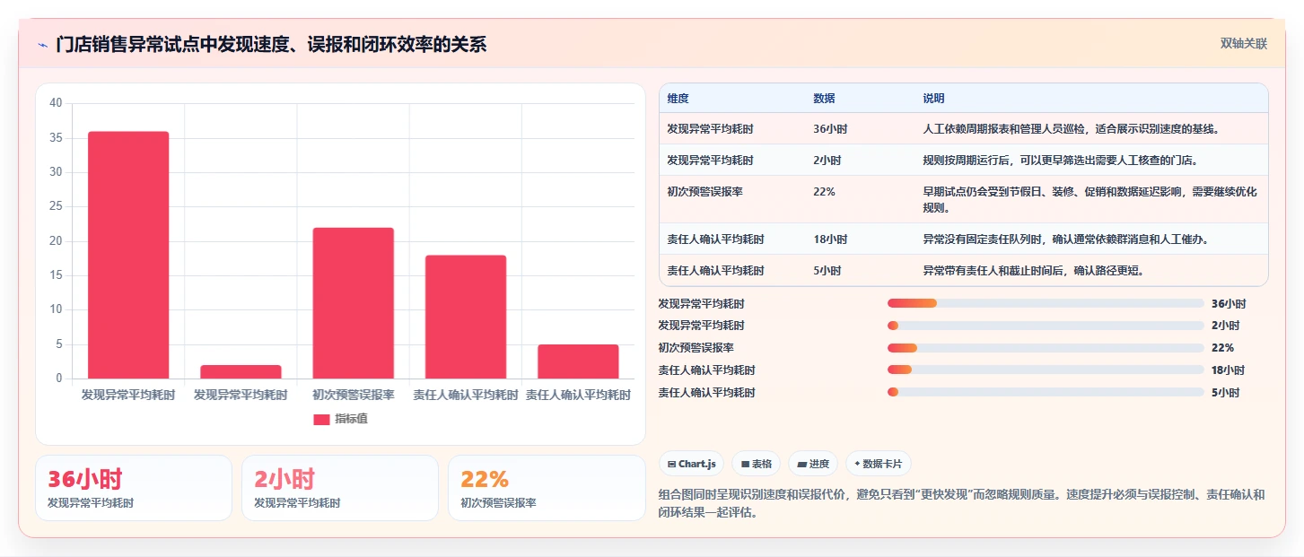This screenshot has height=557, width=1304.
Task: Toggle the 指标值 legend label under the chart
Action: [x=351, y=419]
